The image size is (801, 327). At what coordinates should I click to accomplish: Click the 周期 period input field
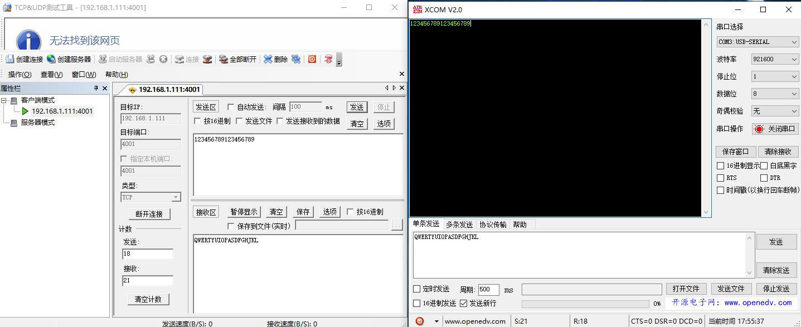pyautogui.click(x=488, y=290)
